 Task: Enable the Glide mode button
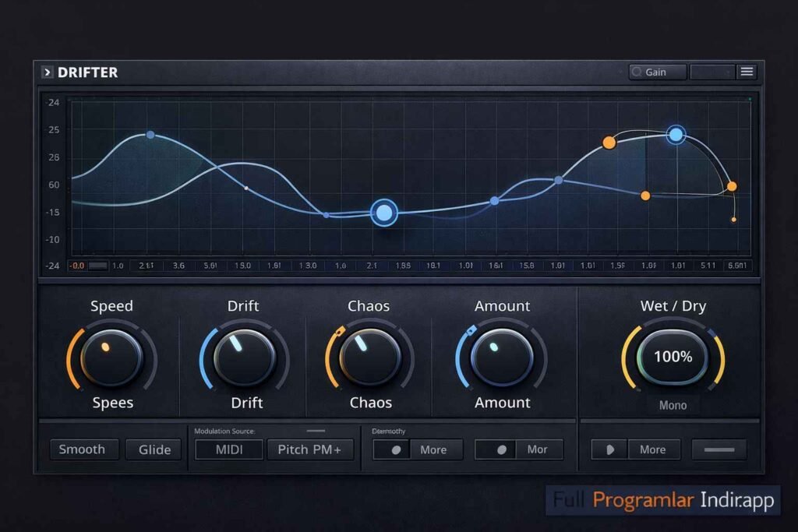tap(154, 449)
